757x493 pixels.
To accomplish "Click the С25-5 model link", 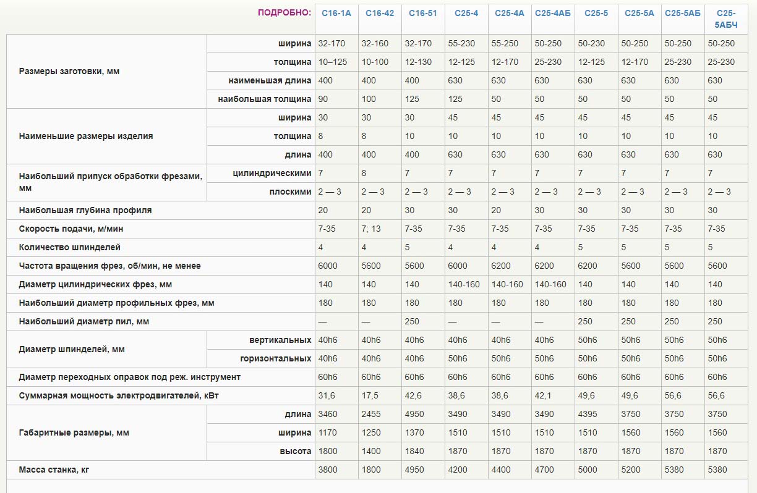I will (596, 13).
